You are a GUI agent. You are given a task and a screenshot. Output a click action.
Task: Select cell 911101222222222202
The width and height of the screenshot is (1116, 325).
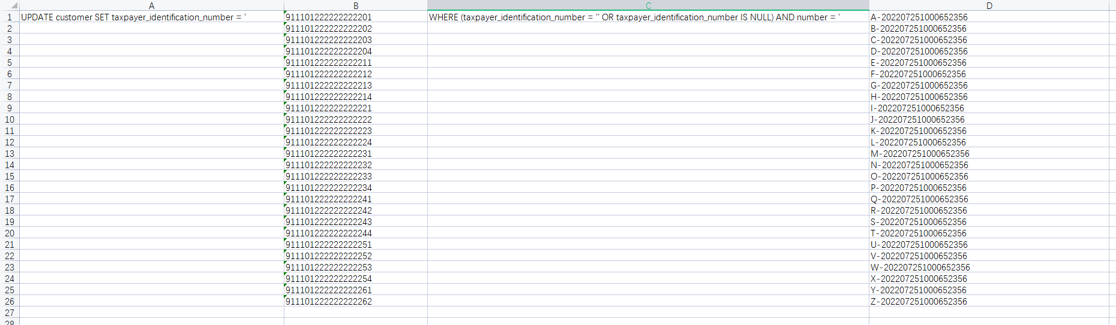click(356, 28)
